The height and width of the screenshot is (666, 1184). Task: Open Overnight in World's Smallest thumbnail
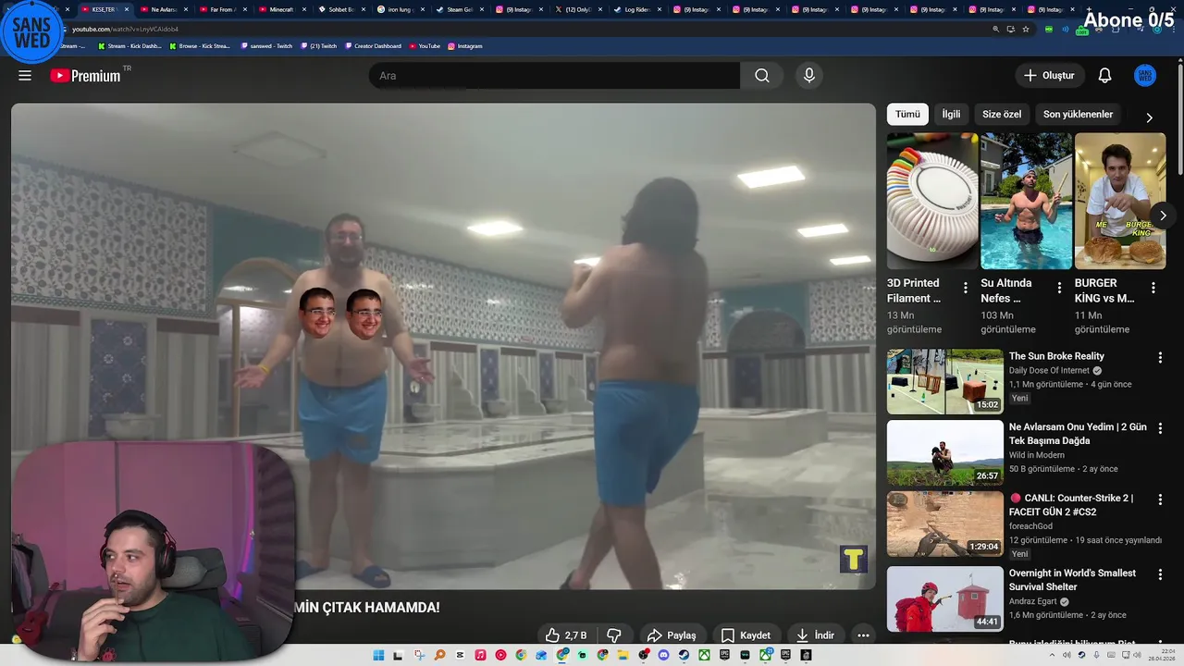[944, 598]
